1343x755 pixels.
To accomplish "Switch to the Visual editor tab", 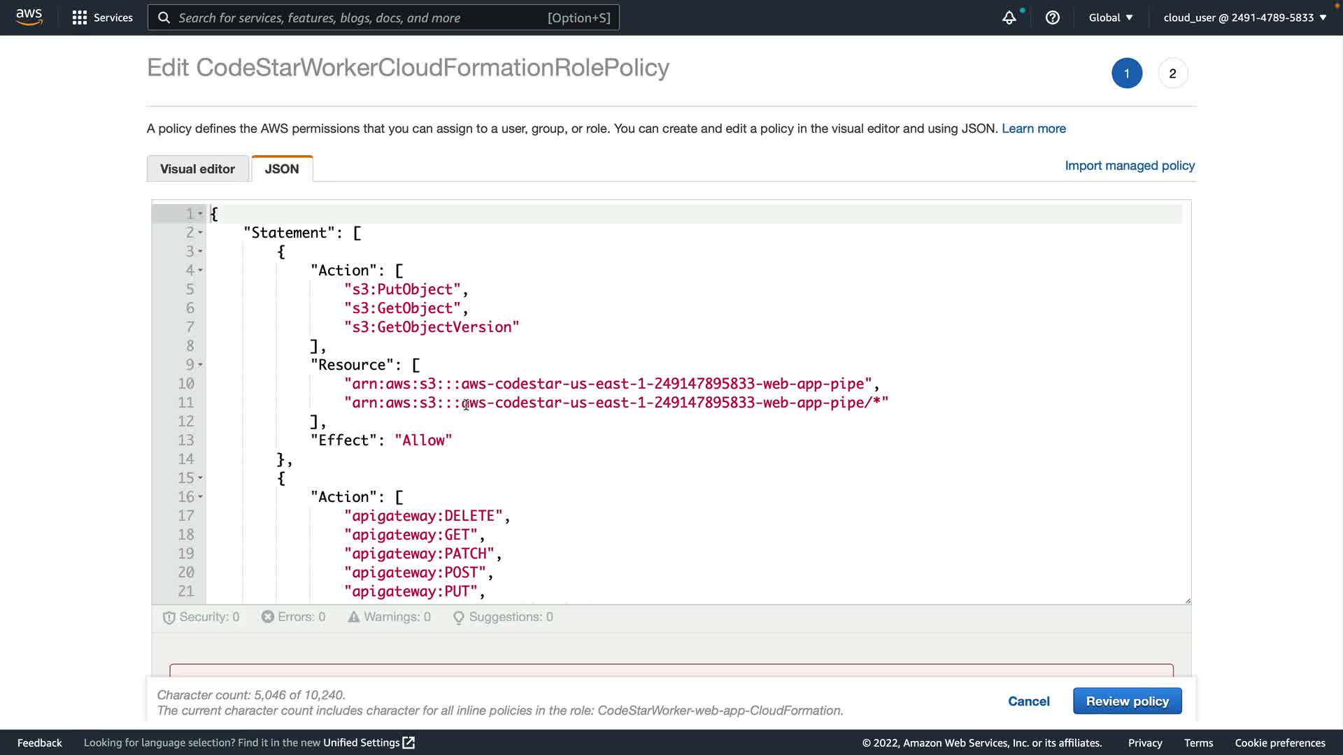I will (x=197, y=168).
